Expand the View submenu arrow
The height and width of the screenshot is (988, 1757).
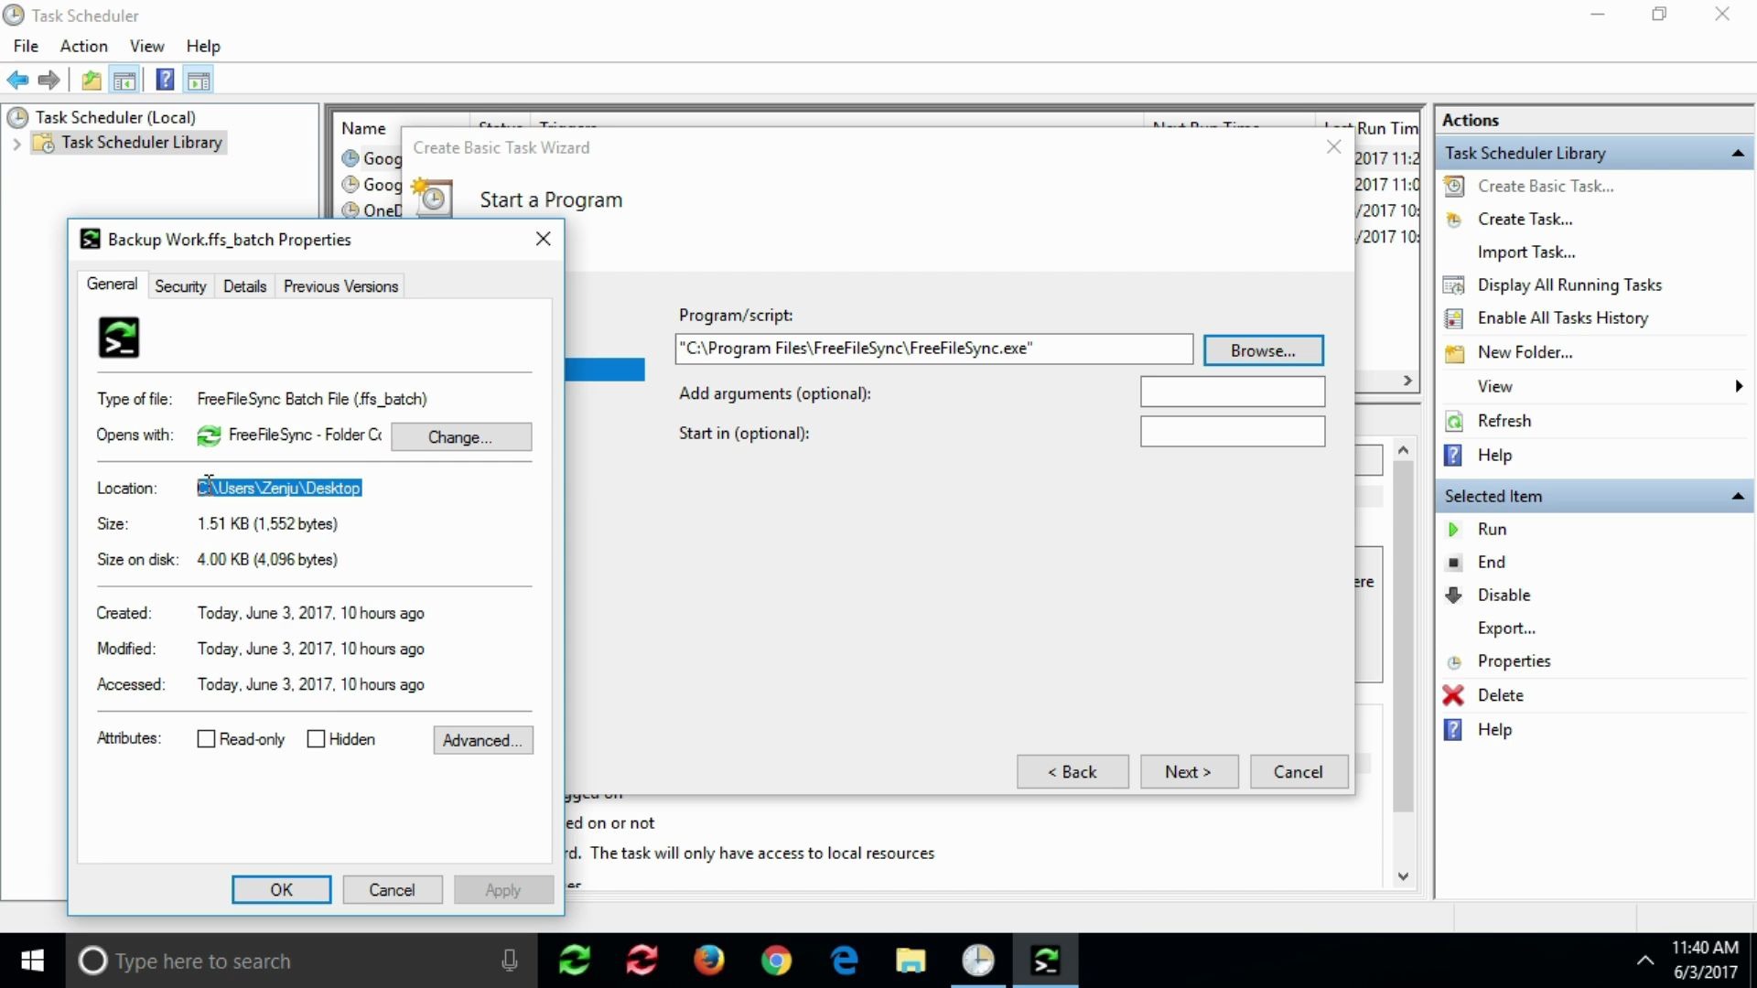[x=1738, y=387]
